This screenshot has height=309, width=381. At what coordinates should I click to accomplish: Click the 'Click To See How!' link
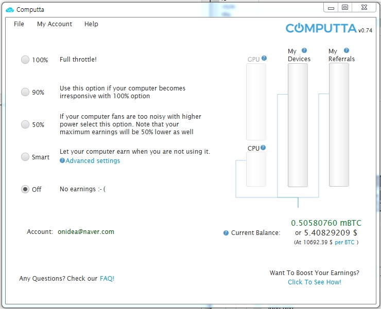tap(315, 282)
